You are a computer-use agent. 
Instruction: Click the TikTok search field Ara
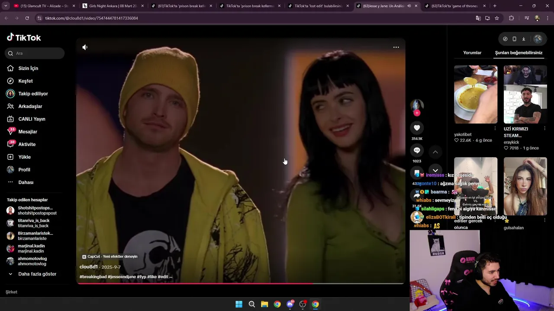35,53
